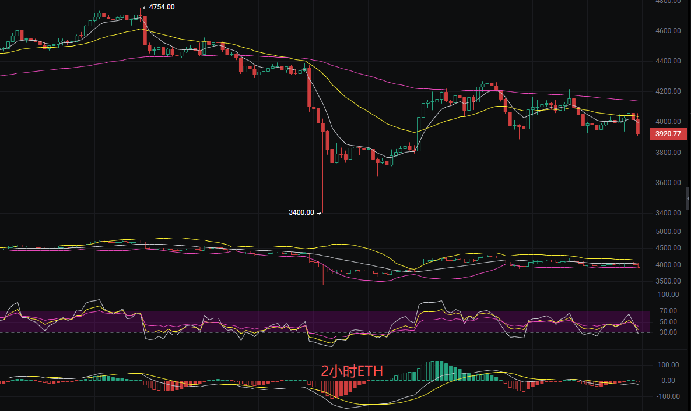This screenshot has width=691, height=411.
Task: Click the 4200.00 price axis label
Action: [668, 91]
